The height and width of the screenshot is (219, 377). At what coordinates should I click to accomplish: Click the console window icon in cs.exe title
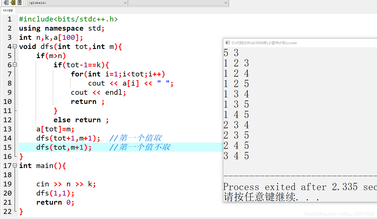point(228,43)
